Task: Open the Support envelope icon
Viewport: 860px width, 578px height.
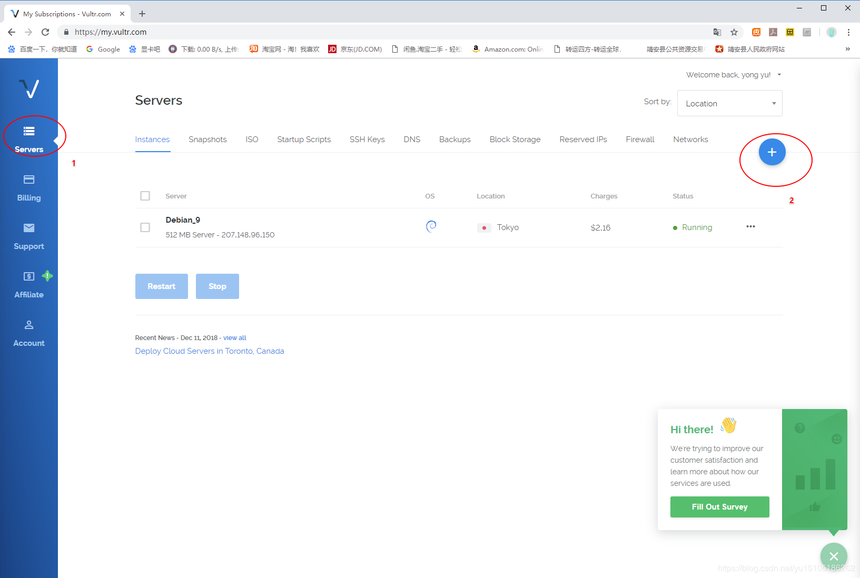Action: click(x=29, y=228)
